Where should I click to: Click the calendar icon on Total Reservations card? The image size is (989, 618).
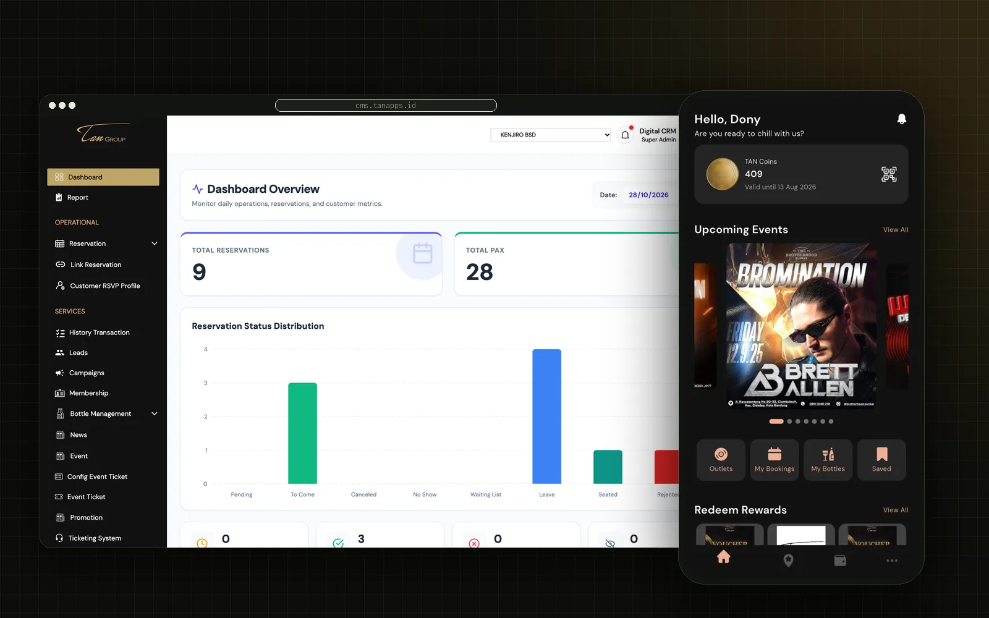tap(423, 253)
